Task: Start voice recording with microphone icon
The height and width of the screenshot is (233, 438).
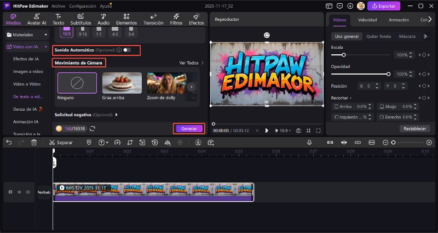Action: click(309, 143)
